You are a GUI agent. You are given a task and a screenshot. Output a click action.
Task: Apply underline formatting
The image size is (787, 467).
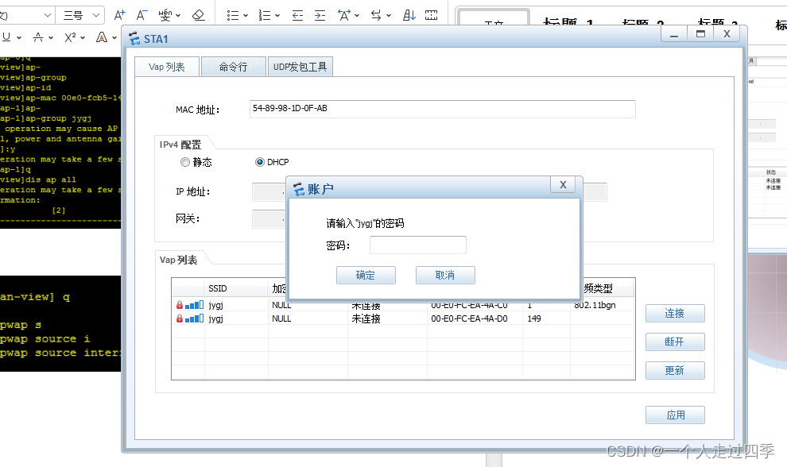(x=6, y=37)
